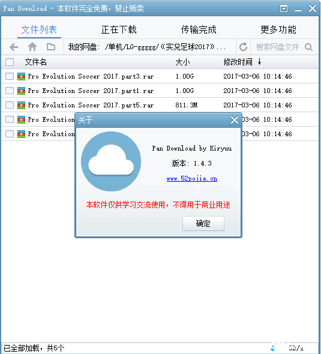321x354 pixels.
Task: Check the box for part1.rar
Action: (x=10, y=91)
